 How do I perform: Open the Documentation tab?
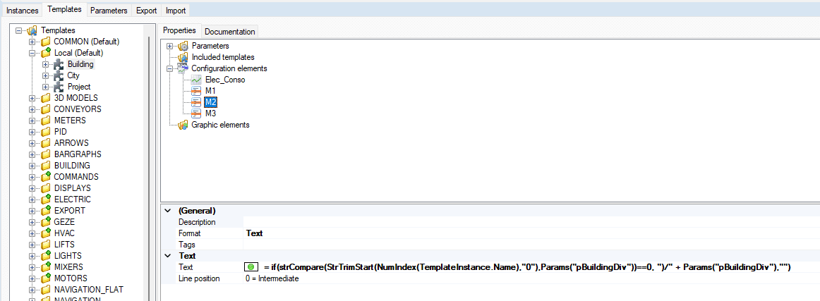click(229, 32)
